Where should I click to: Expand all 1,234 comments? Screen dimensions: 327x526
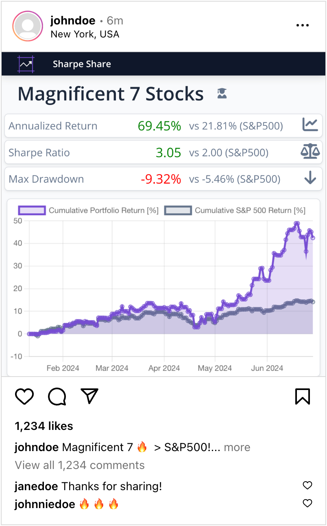pyautogui.click(x=79, y=465)
